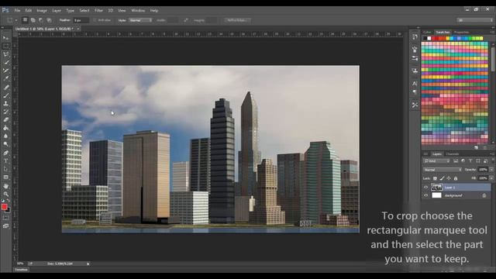Select the Paint Bucket tool
Image resolution: width=496 pixels, height=279 pixels.
click(x=5, y=128)
